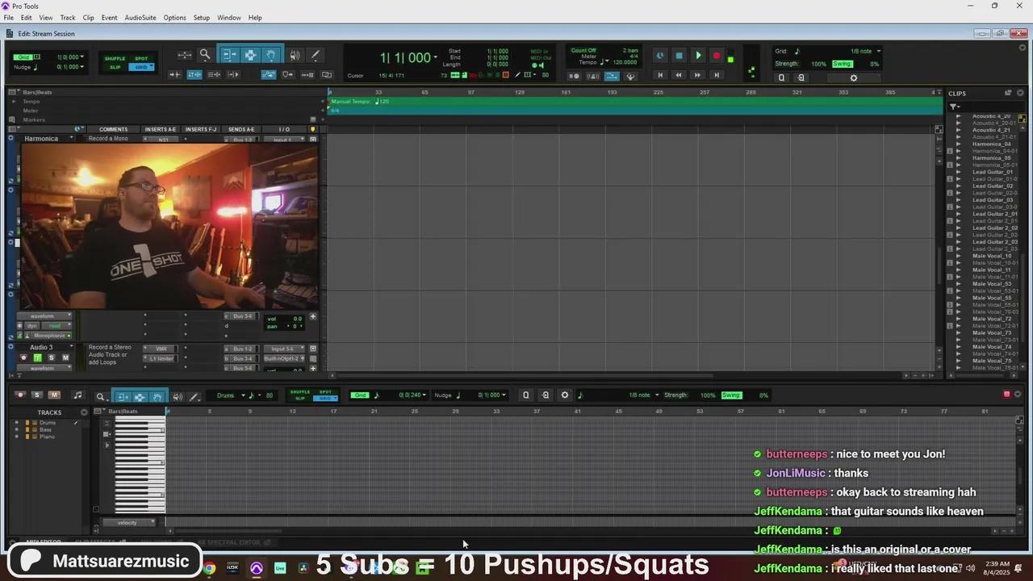Open Tracks list menu dropdown in MIDI editor
Viewport: 1033px width, 581px height.
(84, 412)
